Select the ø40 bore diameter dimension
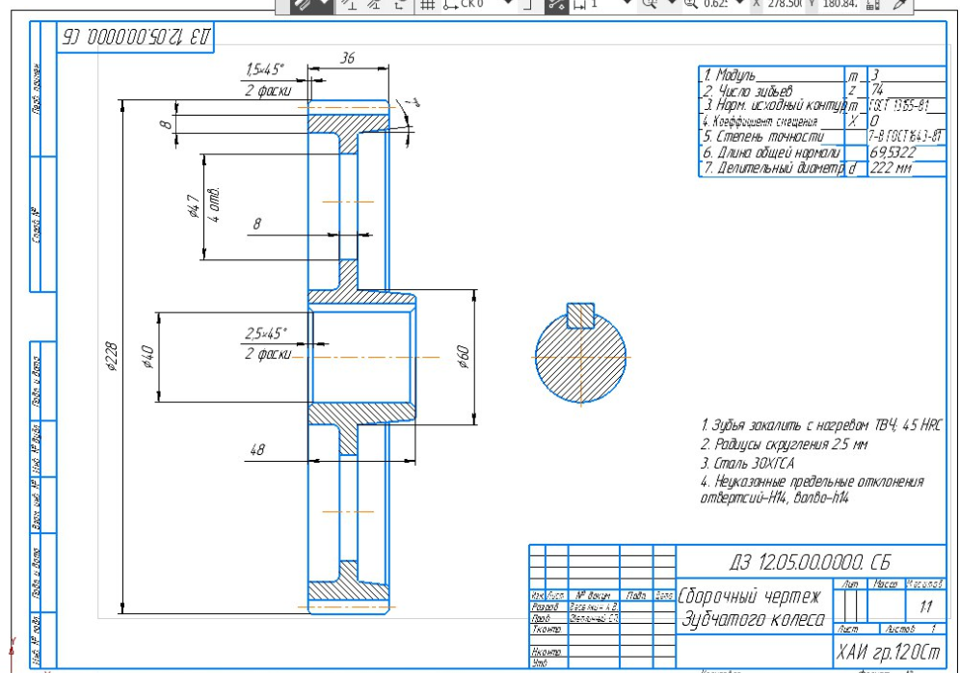This screenshot has height=673, width=960. pos(147,357)
